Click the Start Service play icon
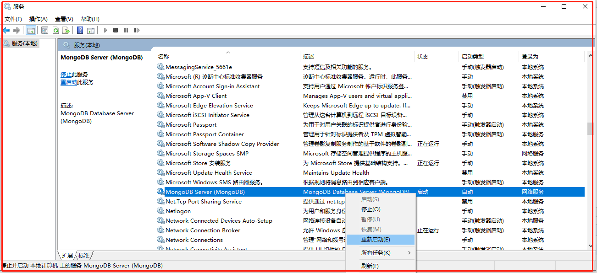Image resolution: width=597 pixels, height=273 pixels. coord(105,30)
